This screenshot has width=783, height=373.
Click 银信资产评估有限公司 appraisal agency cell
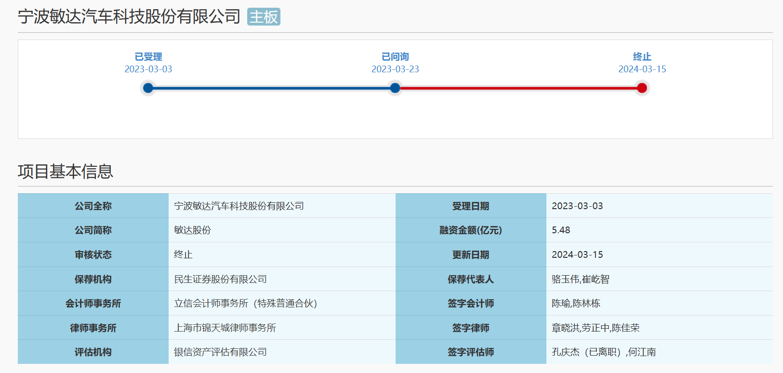tap(220, 352)
